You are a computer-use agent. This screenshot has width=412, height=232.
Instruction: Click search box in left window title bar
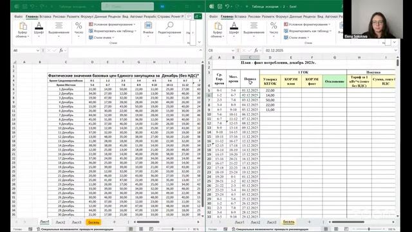coord(127,6)
